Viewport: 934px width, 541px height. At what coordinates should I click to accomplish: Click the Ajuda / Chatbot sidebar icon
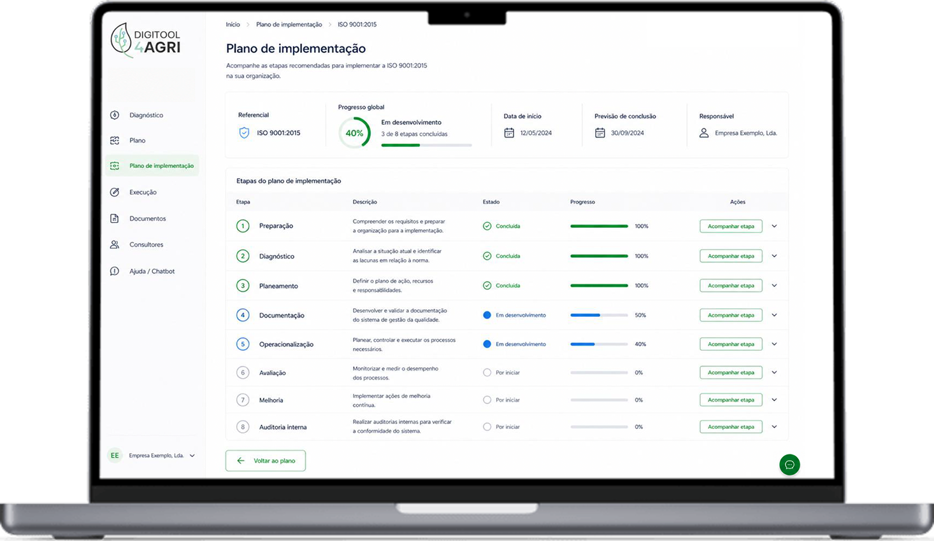[115, 271]
